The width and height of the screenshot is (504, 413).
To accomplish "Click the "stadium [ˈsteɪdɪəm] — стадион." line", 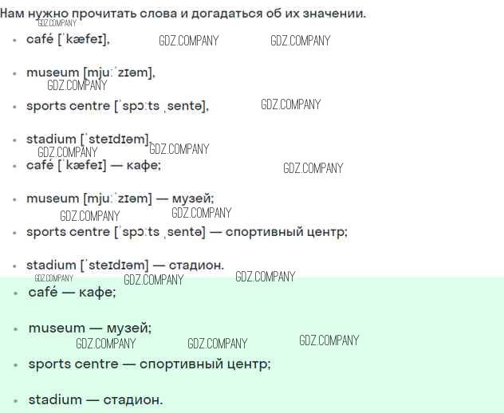I will point(125,265).
